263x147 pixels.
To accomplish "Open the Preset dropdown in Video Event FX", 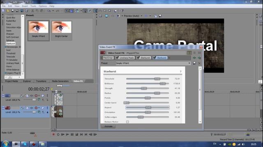I will click(189, 63).
